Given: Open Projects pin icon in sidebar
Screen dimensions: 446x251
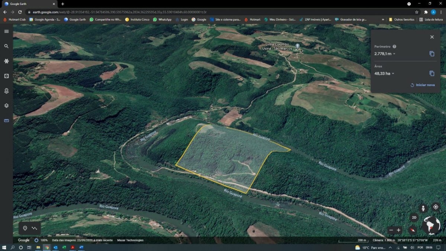Looking at the screenshot, I should 6,91.
